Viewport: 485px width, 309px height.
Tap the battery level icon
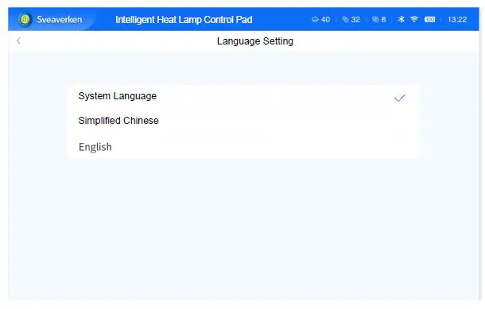(429, 20)
